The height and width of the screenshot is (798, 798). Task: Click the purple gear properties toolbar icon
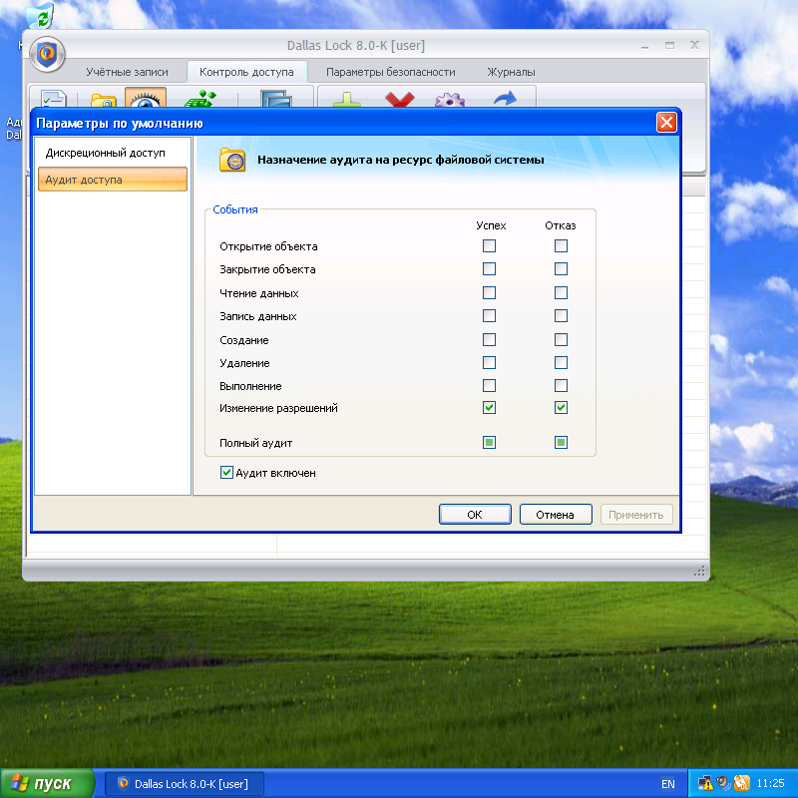450,99
